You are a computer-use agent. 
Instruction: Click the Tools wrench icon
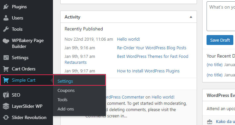tap(6, 29)
